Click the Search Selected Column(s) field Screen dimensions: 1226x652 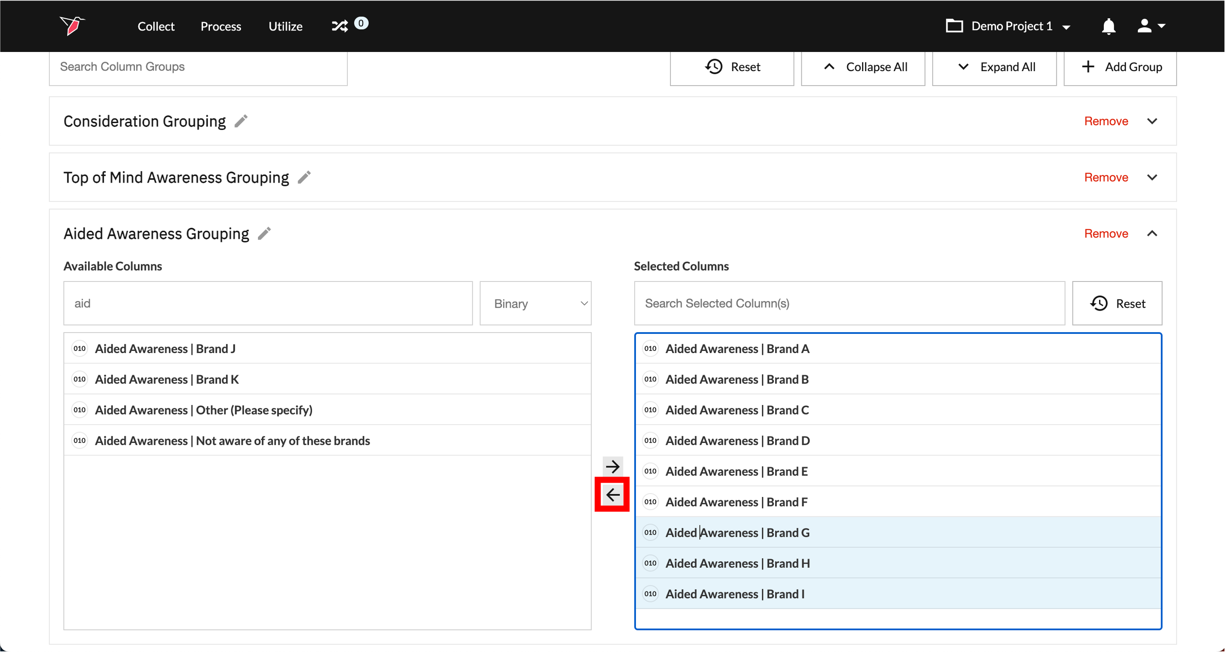tap(849, 303)
